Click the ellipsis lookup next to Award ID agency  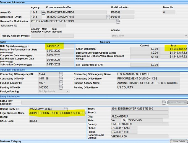coord(43,12)
